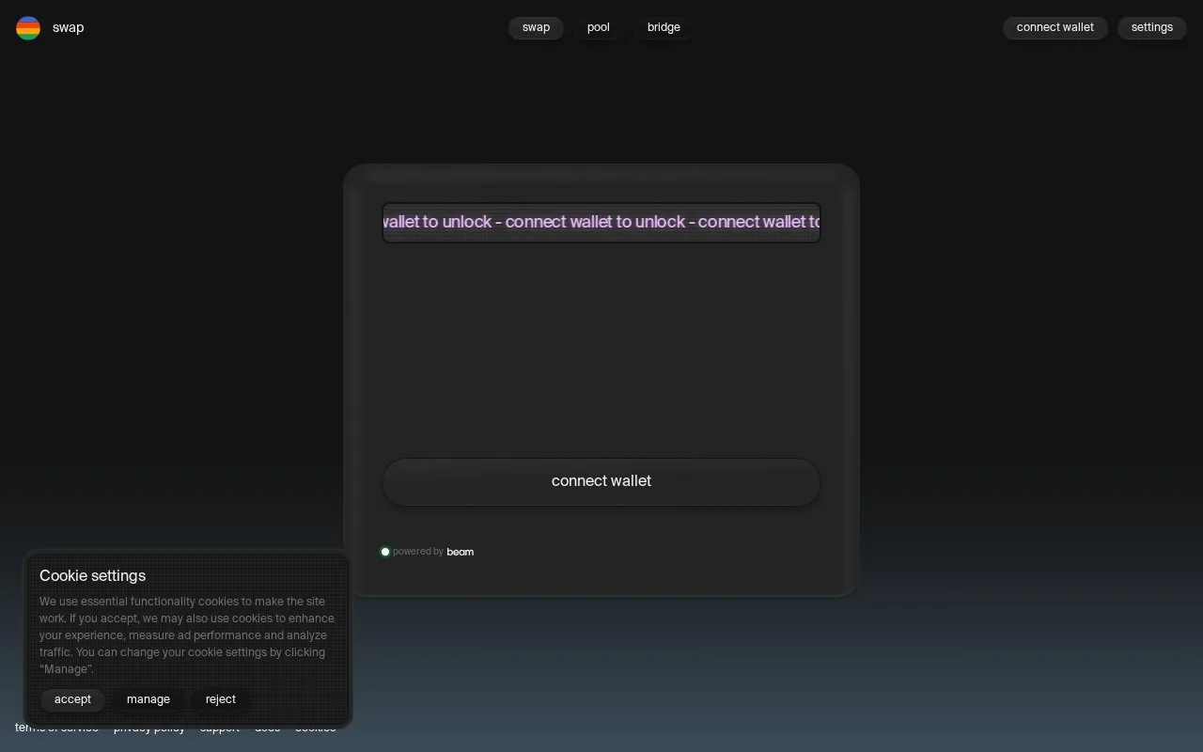Open settings from the header
1203x752 pixels.
click(1152, 27)
